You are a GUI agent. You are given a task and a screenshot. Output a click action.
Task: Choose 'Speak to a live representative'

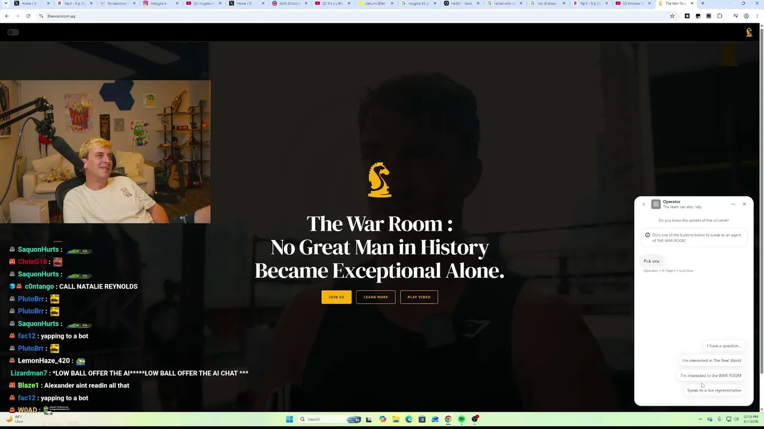714,390
